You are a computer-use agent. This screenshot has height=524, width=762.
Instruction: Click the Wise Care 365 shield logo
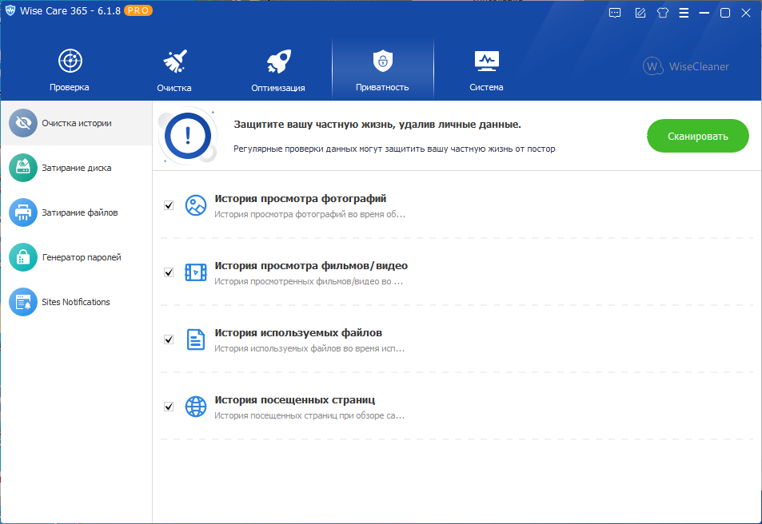coord(10,10)
